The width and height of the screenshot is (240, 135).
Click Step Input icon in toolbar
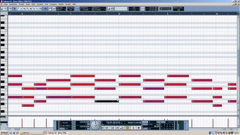109,9
